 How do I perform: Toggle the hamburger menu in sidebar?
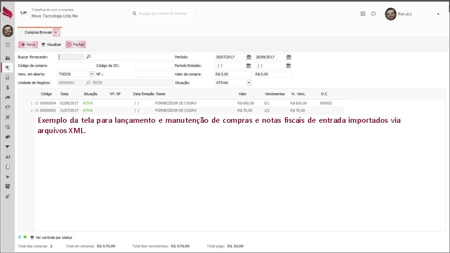[8, 45]
